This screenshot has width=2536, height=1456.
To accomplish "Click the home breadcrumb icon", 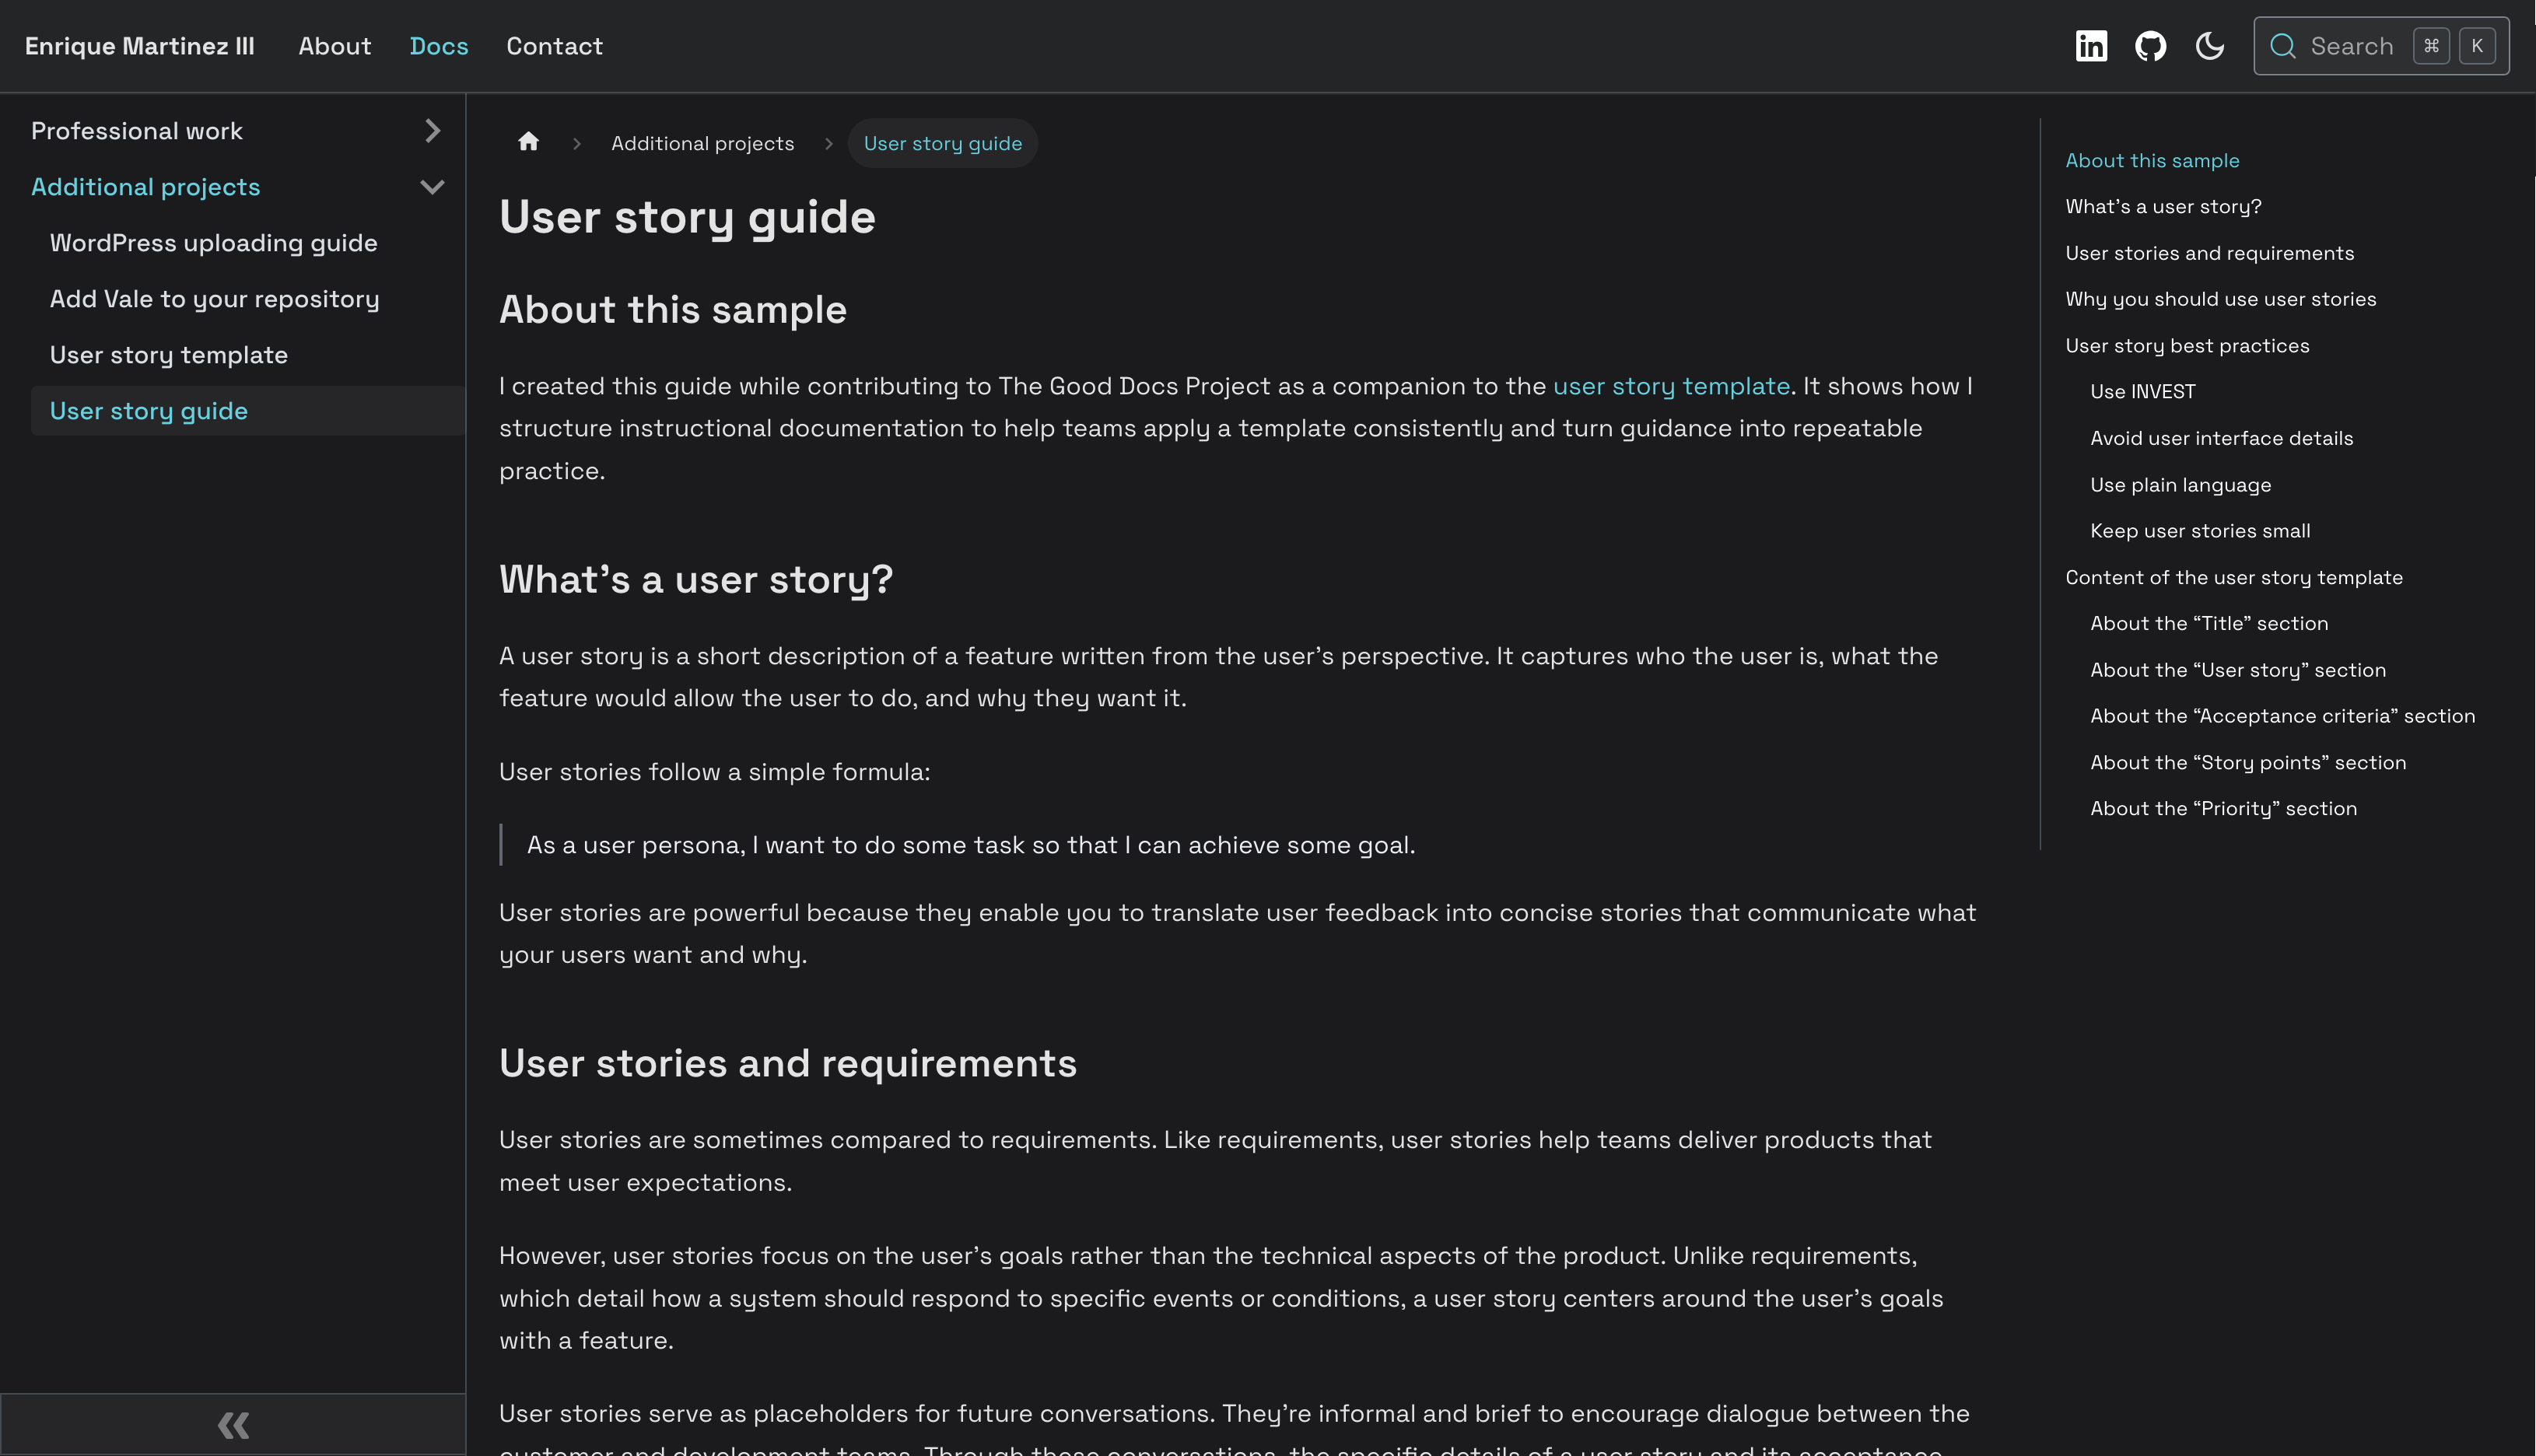I will (x=529, y=143).
